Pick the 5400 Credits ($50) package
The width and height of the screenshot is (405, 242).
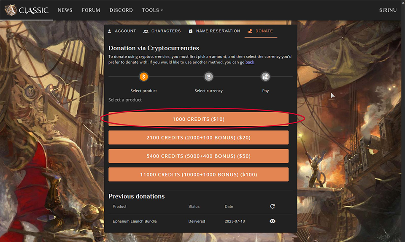[198, 156]
